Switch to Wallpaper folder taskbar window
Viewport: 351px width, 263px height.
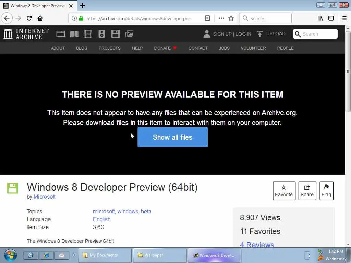(x=160, y=255)
